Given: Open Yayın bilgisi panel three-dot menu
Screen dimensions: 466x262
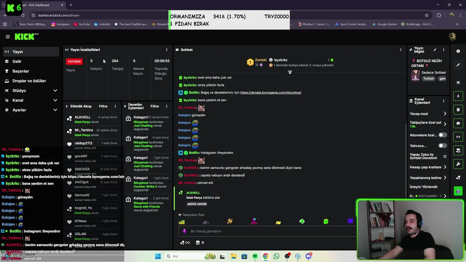Looking at the screenshot, I should coord(443,50).
